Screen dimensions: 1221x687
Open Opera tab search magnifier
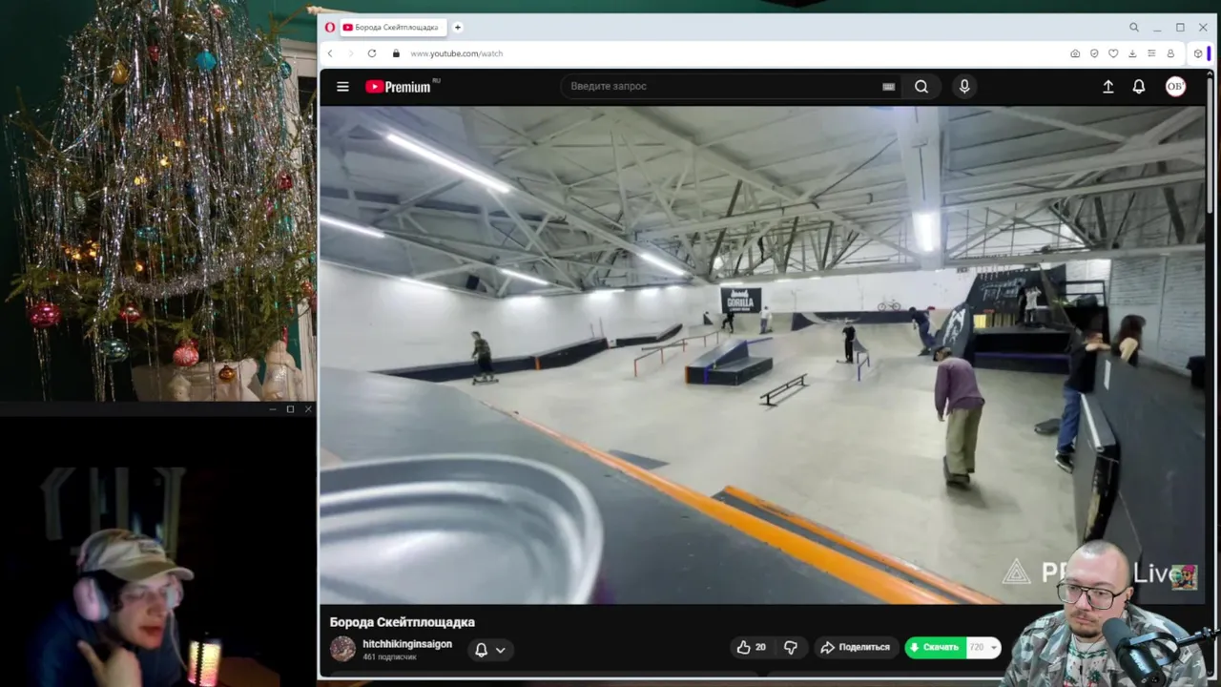tap(1133, 27)
